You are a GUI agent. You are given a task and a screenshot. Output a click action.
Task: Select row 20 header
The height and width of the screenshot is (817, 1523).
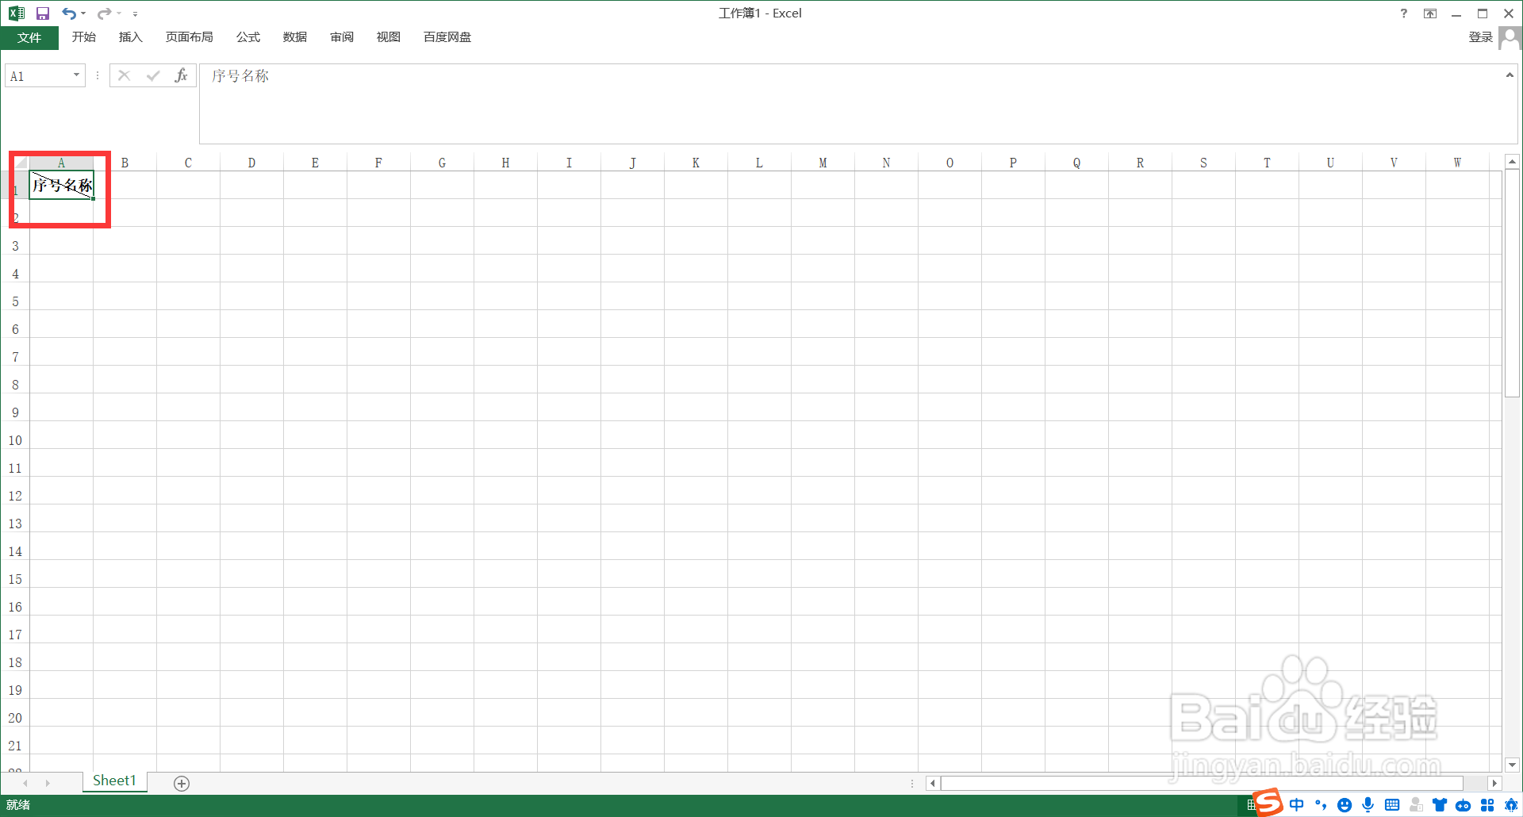(x=15, y=718)
